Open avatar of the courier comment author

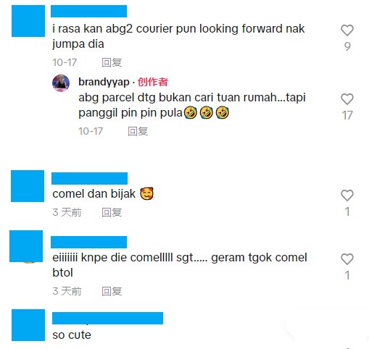[28, 21]
